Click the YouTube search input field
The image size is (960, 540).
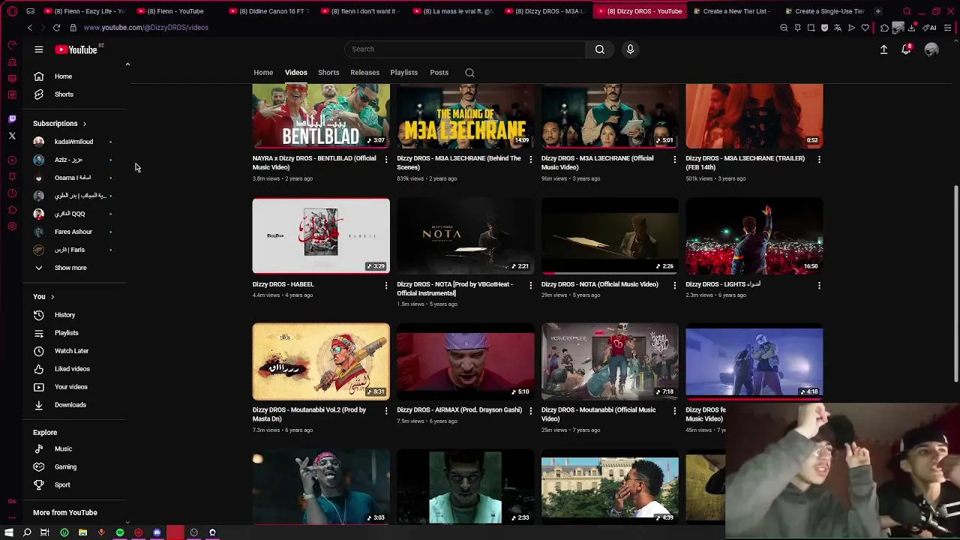465,49
